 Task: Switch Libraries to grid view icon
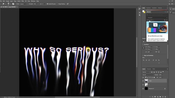click(165, 20)
